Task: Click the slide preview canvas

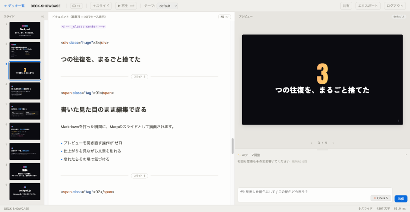Action: coord(322,80)
